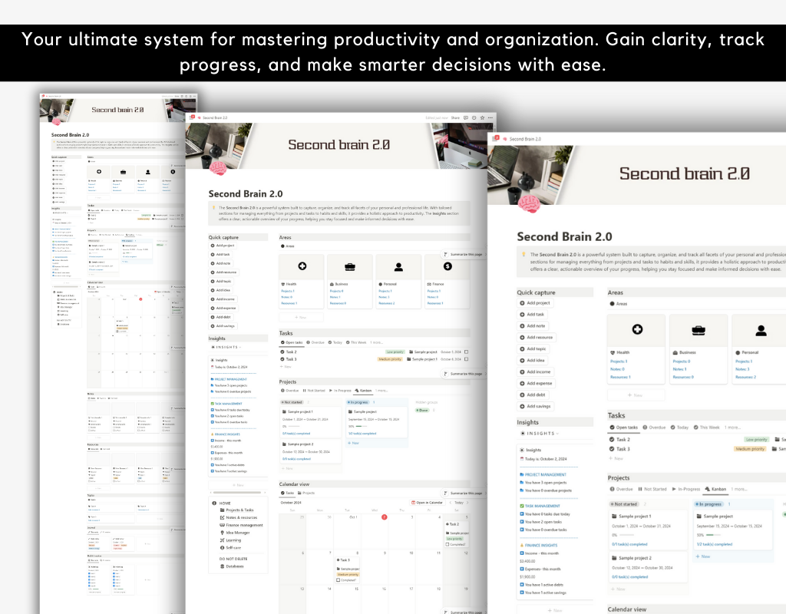
Task: Open Learning page in middle window
Action: pos(230,540)
